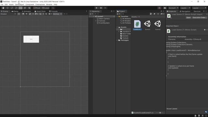Lock the Hierarchy panel
Image resolution: width=208 pixels, height=117 pixels.
111,11
